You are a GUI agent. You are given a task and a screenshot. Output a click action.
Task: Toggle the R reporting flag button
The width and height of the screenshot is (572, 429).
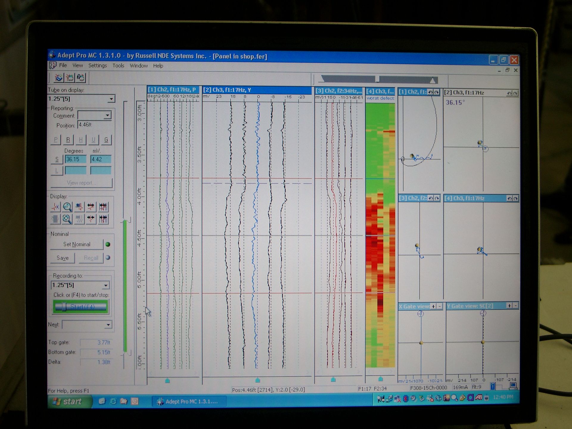68,140
